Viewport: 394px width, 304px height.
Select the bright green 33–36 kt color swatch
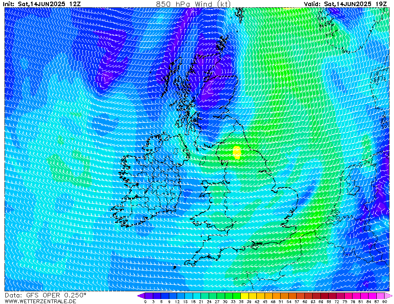pos(237,296)
